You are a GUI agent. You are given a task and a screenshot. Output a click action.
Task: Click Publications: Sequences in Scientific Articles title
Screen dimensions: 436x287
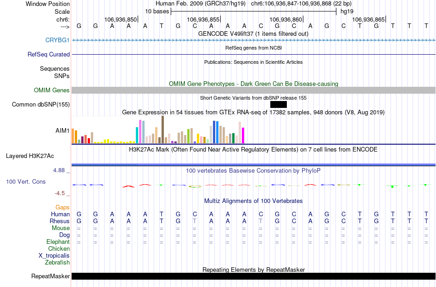[253, 62]
